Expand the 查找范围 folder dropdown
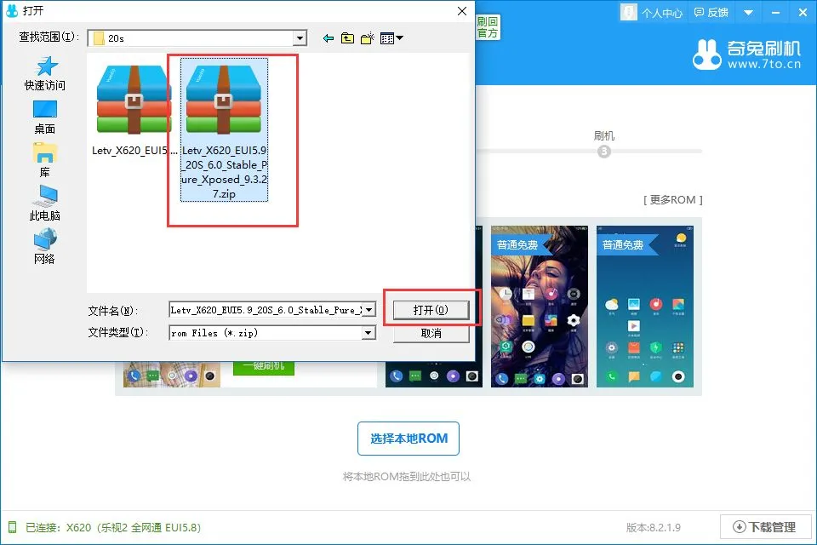Screen dimensions: 817x545 click(300, 38)
